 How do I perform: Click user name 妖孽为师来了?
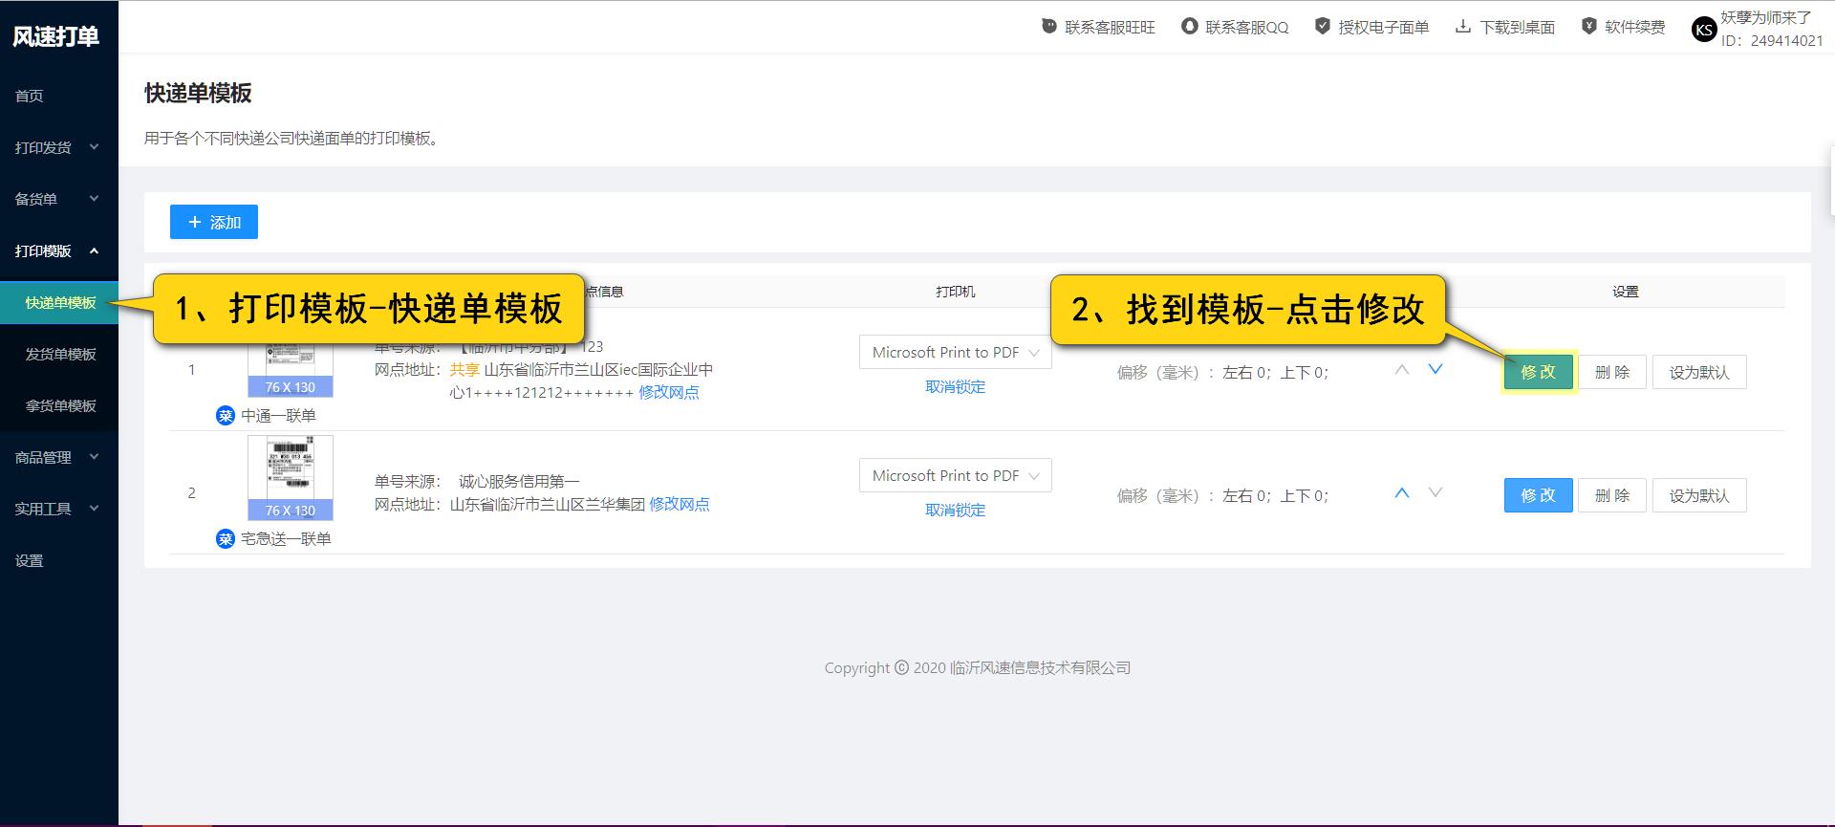coord(1766,17)
